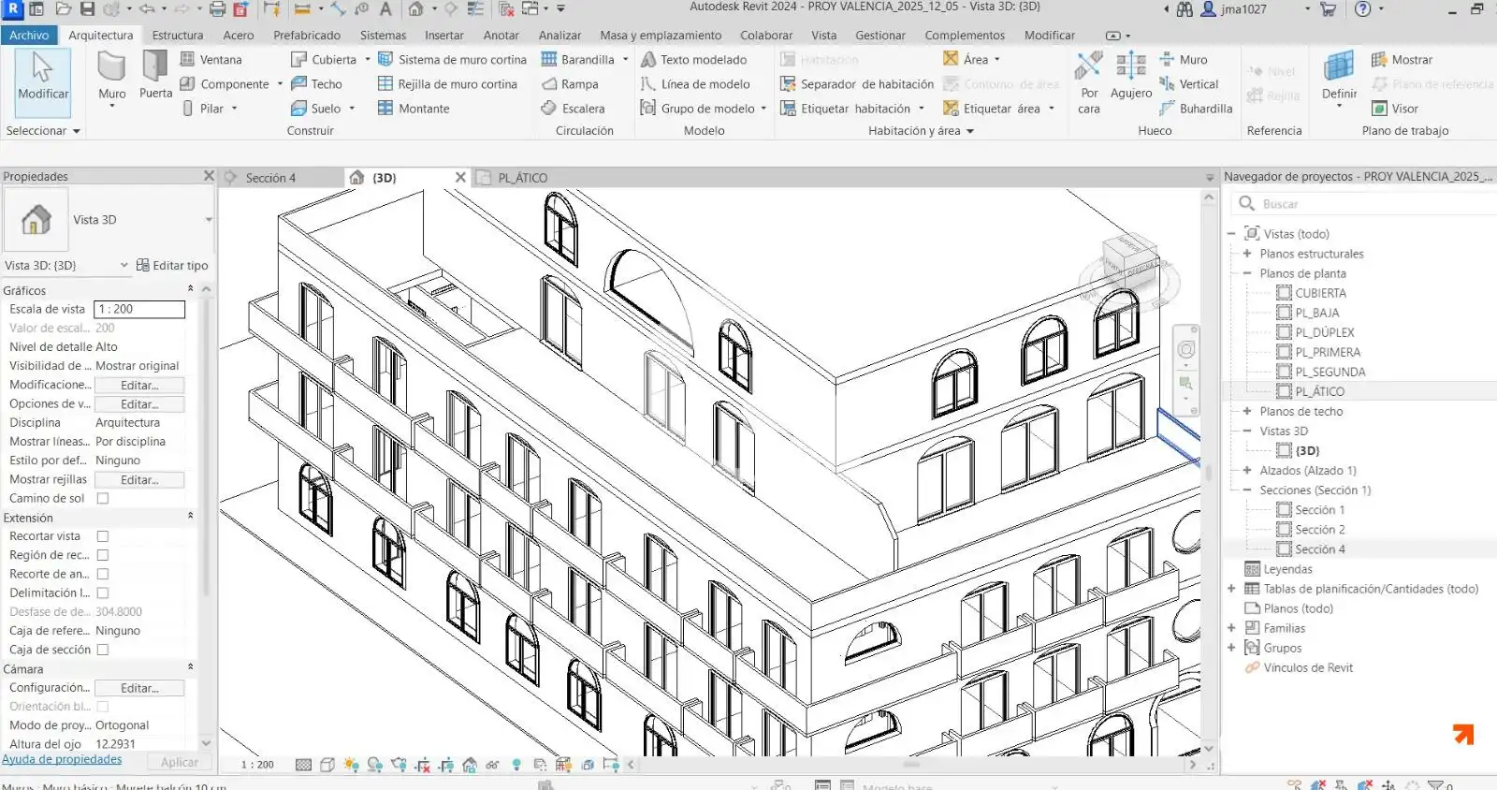Collapse the Vistas 3D tree node

coord(1247,432)
